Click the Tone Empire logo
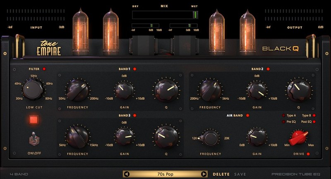The width and height of the screenshot is (331, 179). (x=49, y=48)
